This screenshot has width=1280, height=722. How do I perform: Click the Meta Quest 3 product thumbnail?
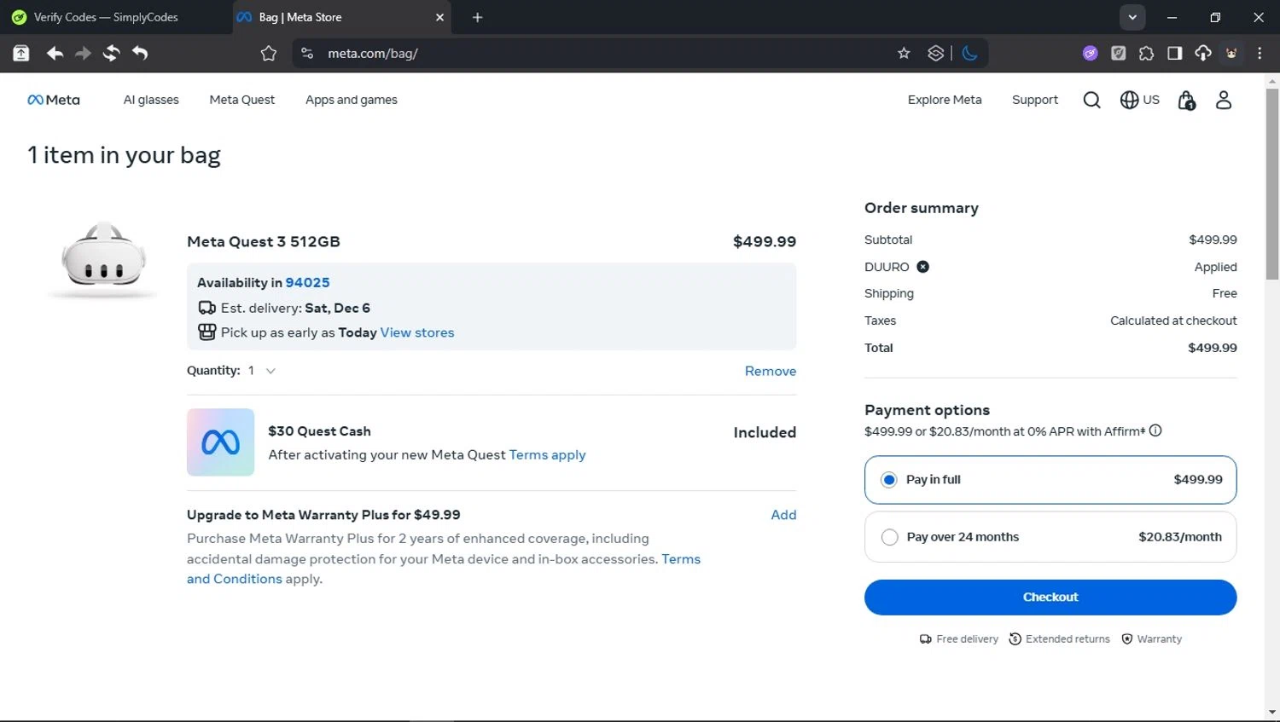103,258
